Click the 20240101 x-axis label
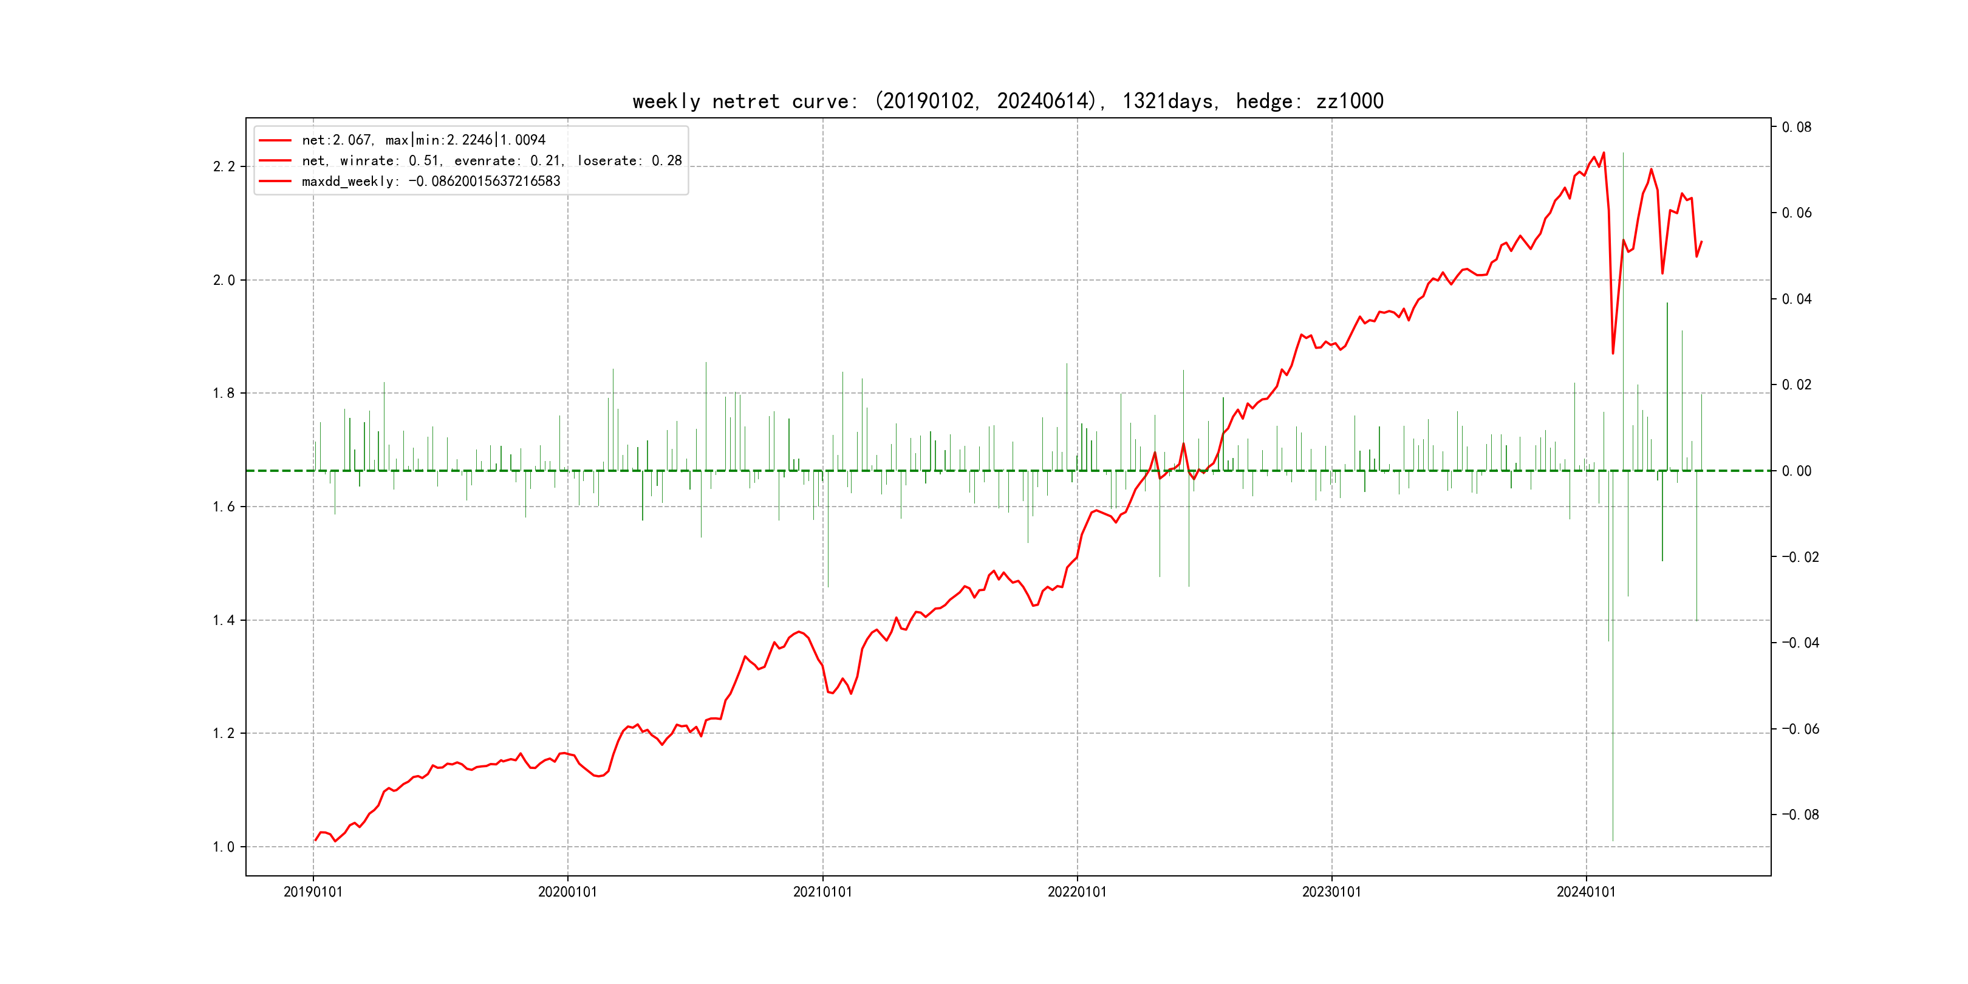Image resolution: width=1968 pixels, height=984 pixels. click(x=1586, y=892)
